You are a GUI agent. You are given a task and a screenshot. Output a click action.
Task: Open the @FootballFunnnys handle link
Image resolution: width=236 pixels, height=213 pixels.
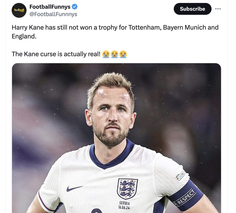click(53, 13)
